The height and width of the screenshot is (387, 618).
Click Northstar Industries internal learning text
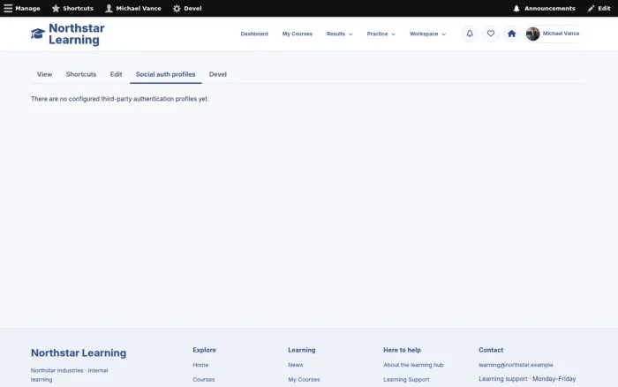click(x=70, y=375)
